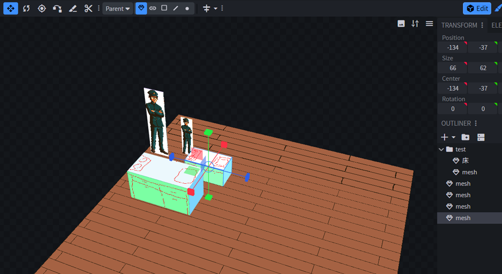Select the Rotate tool
Image resolution: width=502 pixels, height=274 pixels.
(x=26, y=8)
